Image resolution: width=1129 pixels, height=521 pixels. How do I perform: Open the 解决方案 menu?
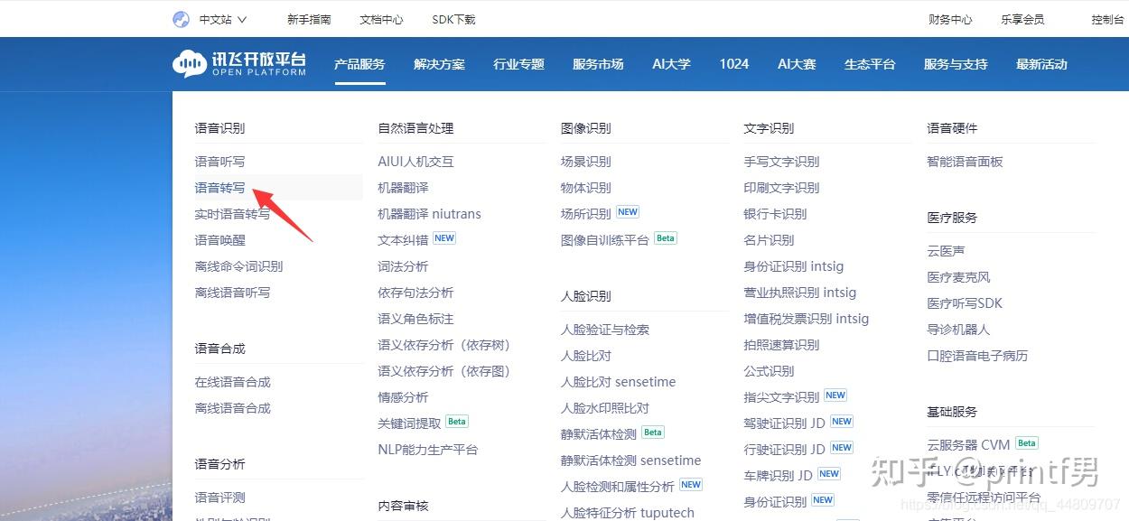[439, 64]
